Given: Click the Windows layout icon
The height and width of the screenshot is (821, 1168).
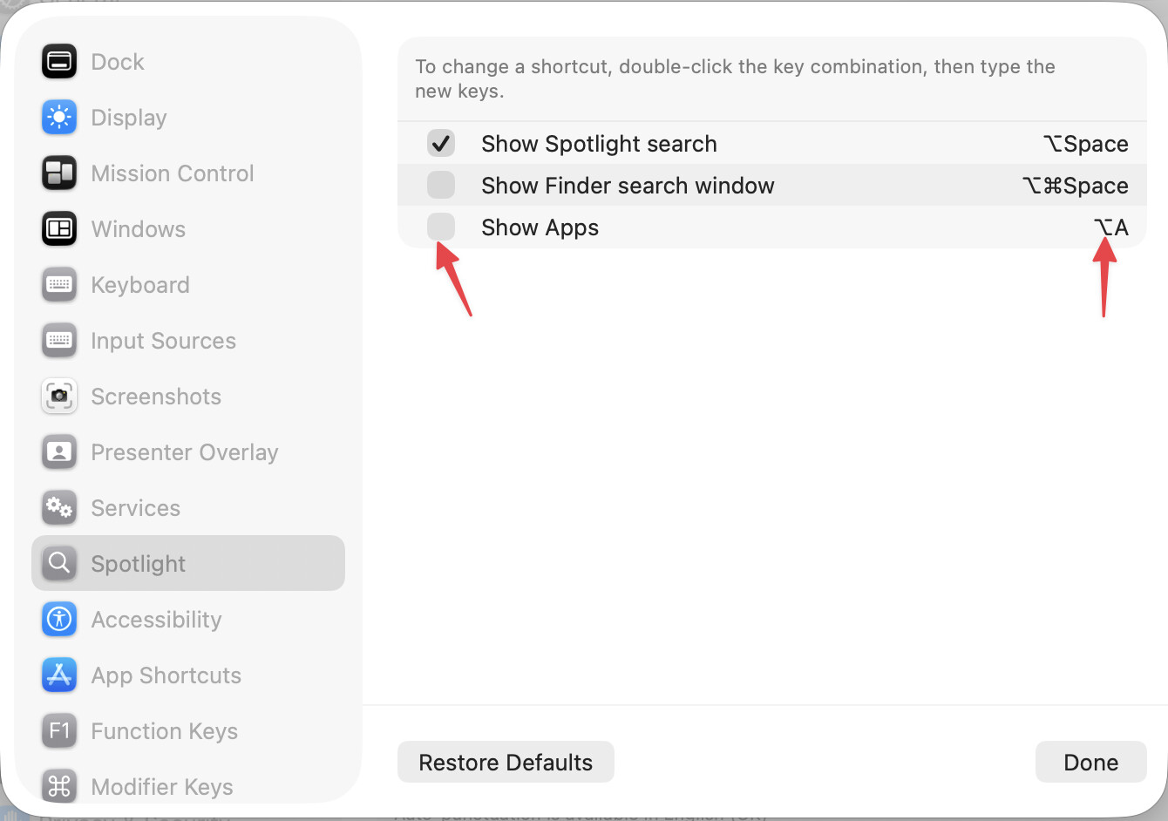Looking at the screenshot, I should pyautogui.click(x=59, y=229).
